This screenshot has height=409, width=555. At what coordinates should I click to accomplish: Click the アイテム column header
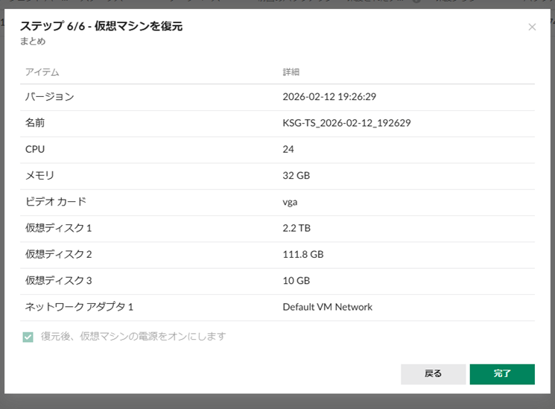tap(42, 72)
